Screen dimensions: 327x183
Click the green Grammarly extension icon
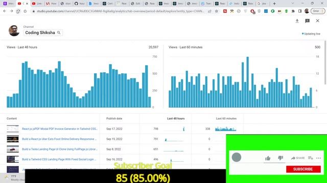(x=272, y=11)
